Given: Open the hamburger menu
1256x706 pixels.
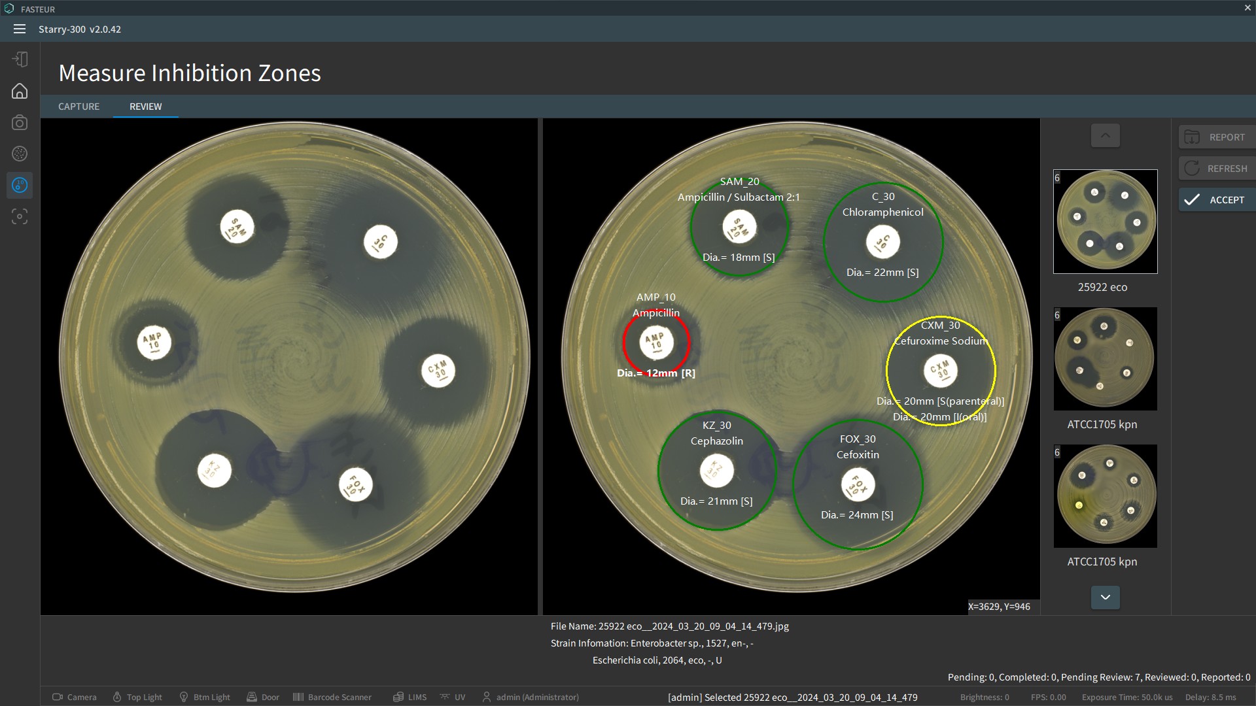Looking at the screenshot, I should pyautogui.click(x=20, y=29).
